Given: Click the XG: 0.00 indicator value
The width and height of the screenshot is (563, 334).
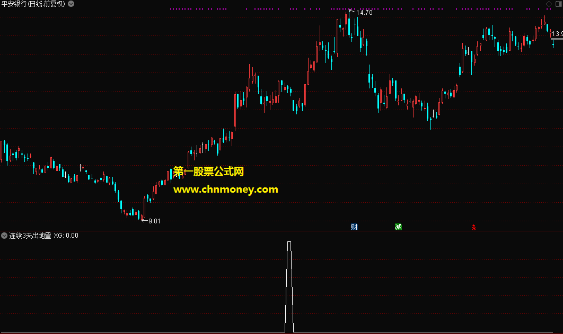Looking at the screenshot, I should (66, 236).
